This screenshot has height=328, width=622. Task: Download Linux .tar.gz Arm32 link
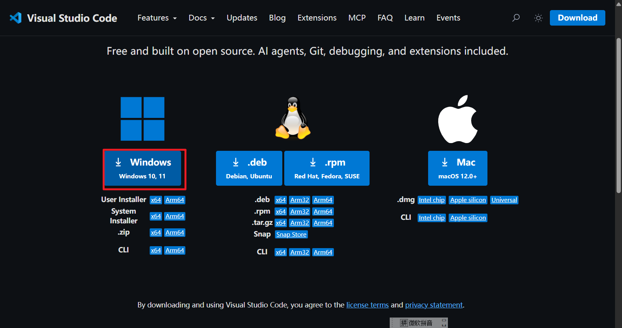300,223
